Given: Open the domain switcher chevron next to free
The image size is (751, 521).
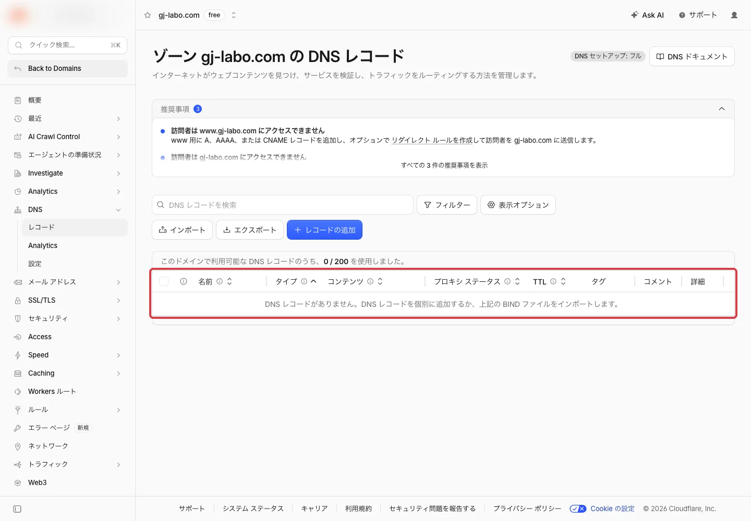Looking at the screenshot, I should point(234,15).
